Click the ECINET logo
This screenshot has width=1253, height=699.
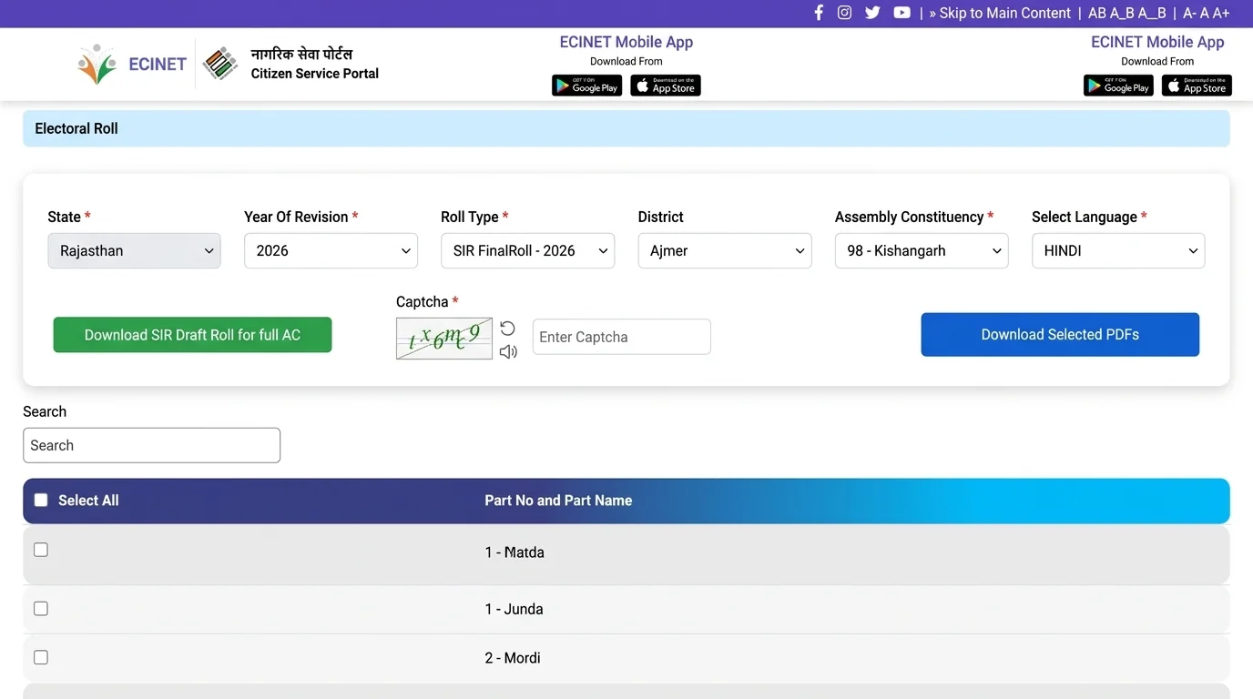point(132,64)
